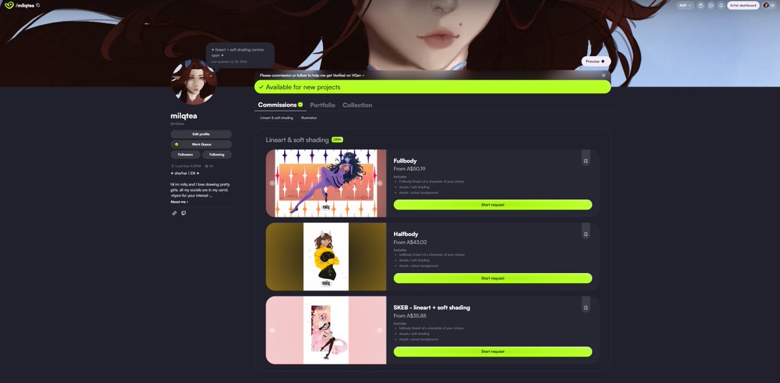Open the Halfbody commission title
This screenshot has height=383, width=780.
click(406, 234)
